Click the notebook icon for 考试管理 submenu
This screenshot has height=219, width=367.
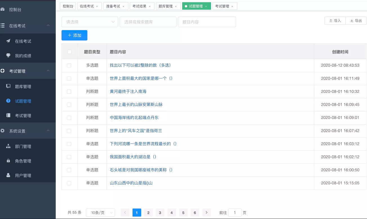point(8,115)
